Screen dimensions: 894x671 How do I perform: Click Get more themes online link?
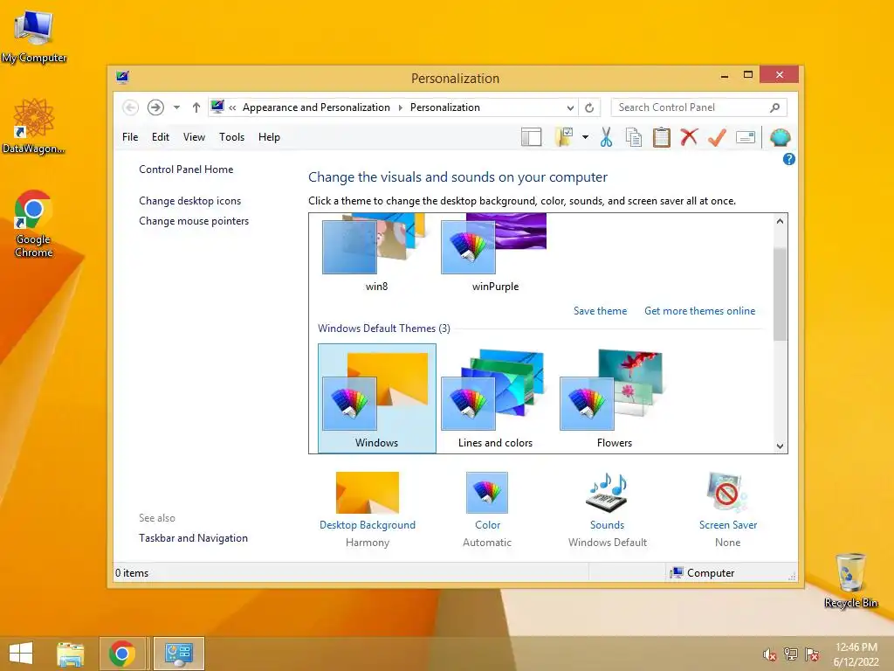point(699,311)
